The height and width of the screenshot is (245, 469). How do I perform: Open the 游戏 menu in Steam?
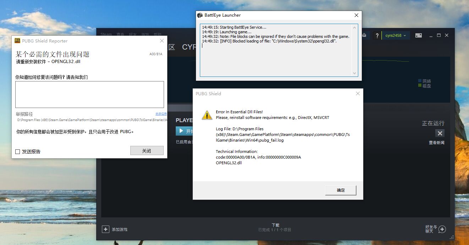click(145, 34)
